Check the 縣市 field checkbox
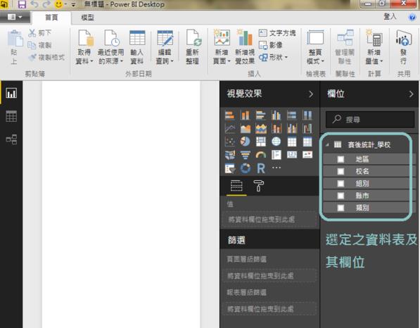This screenshot has width=420, height=328. [341, 196]
